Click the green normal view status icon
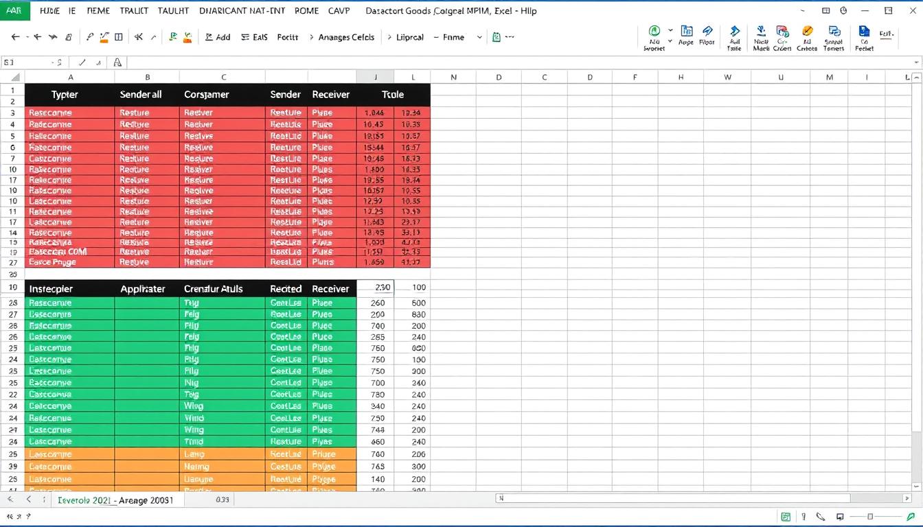Viewport: 923px width, 527px height. 785,517
